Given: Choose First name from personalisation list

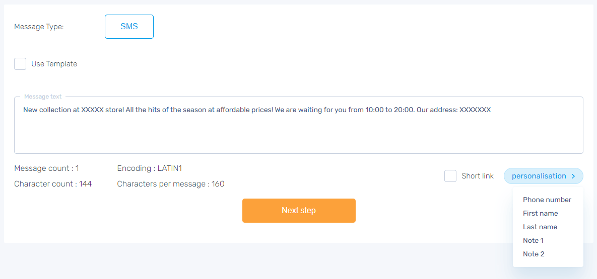Looking at the screenshot, I should click(x=541, y=213).
